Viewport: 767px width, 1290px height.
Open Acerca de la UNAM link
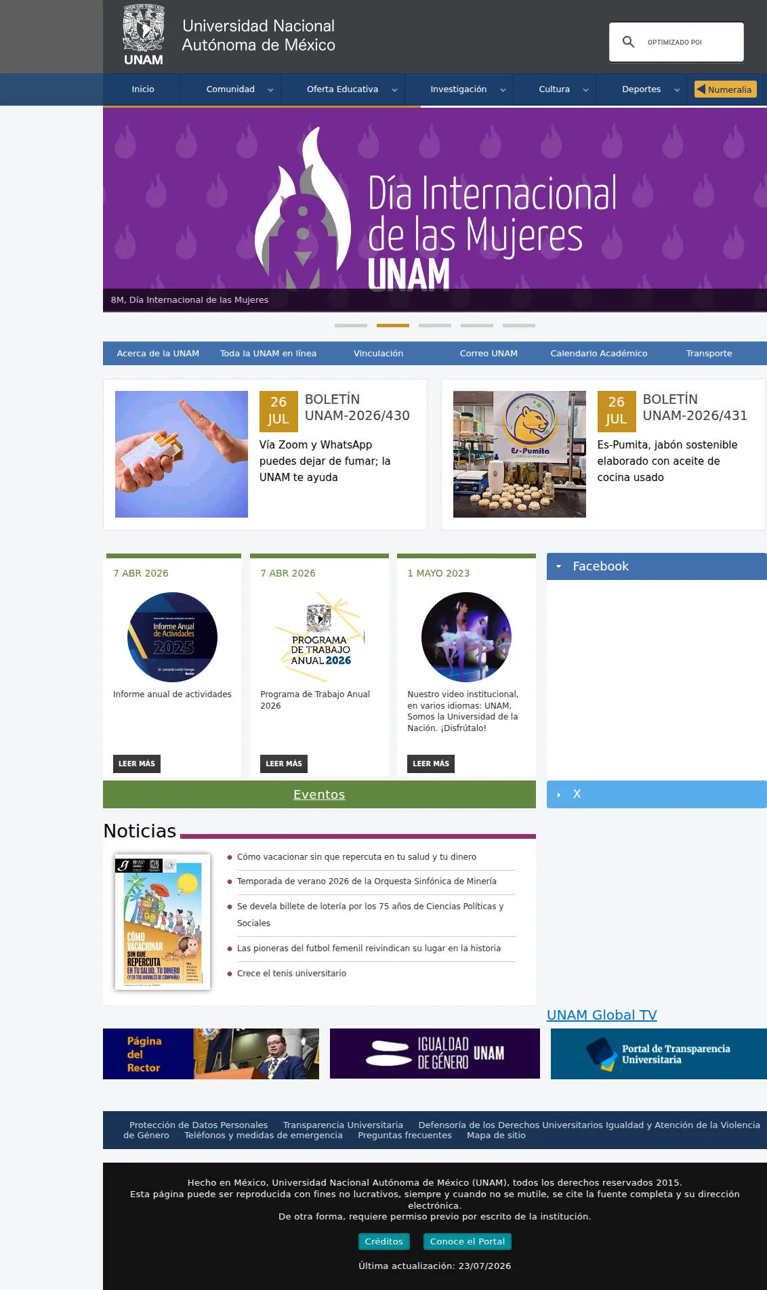tap(158, 354)
